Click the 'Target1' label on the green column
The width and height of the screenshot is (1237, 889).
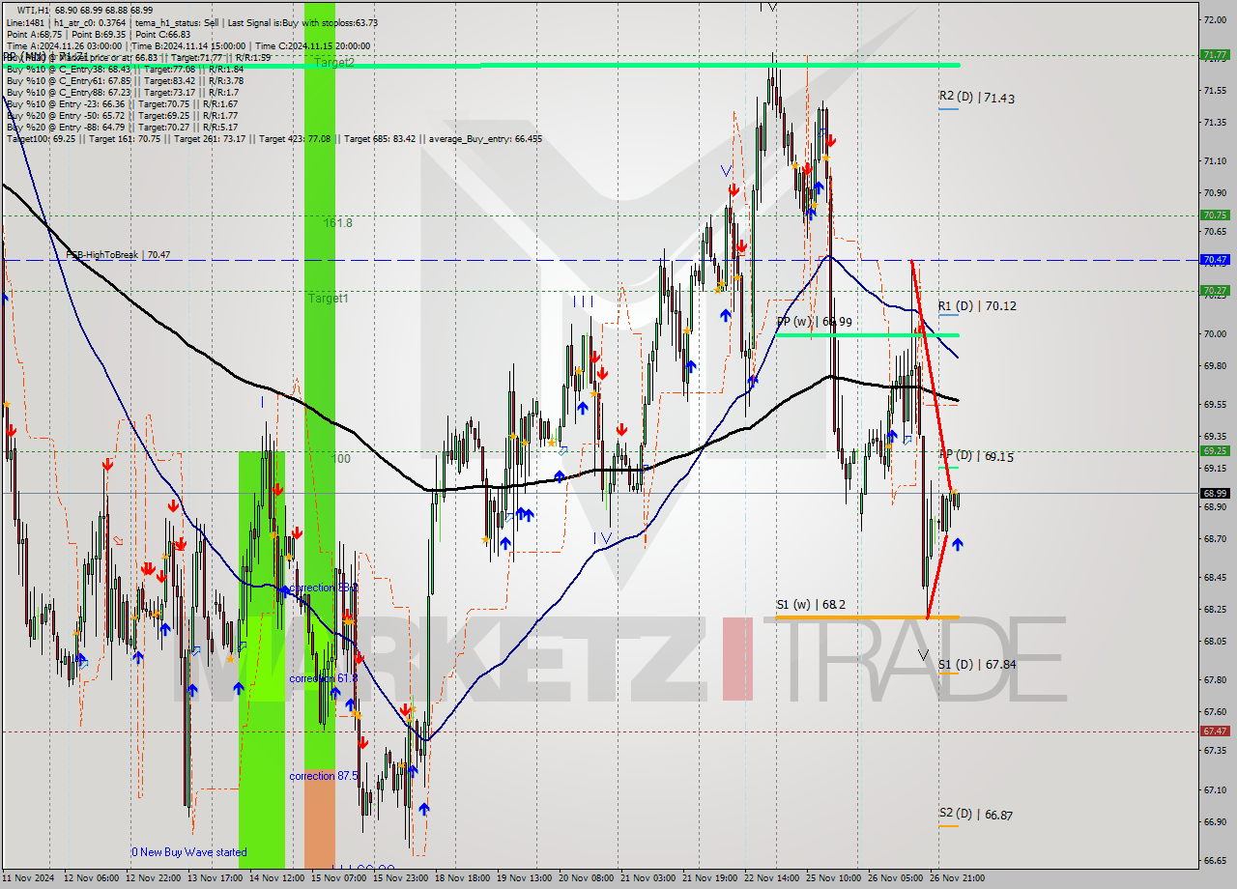tap(328, 299)
